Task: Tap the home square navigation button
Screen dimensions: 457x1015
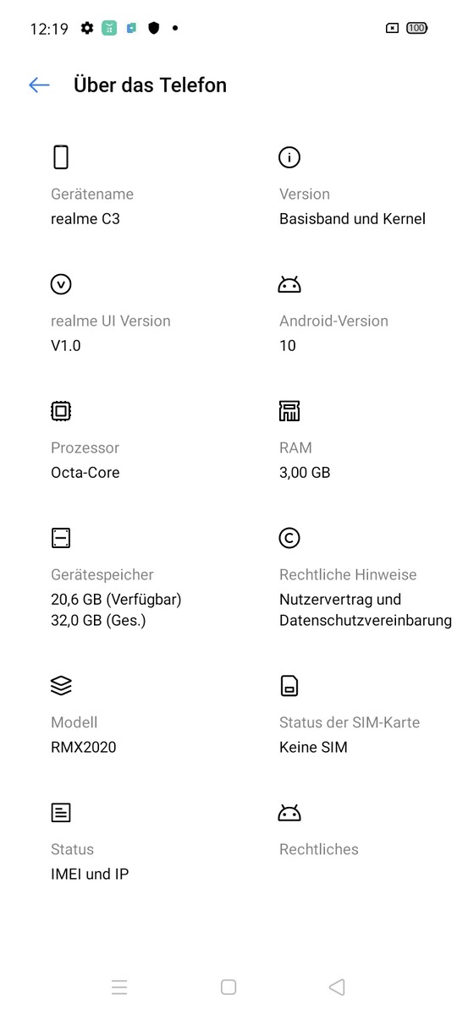Action: [228, 987]
